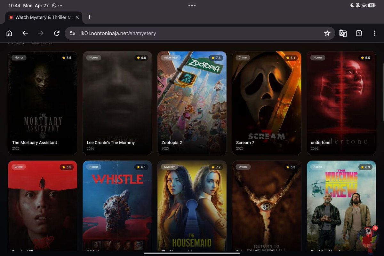Click the 6.5 rating on undertone
The height and width of the screenshot is (256, 384).
coord(365,58)
